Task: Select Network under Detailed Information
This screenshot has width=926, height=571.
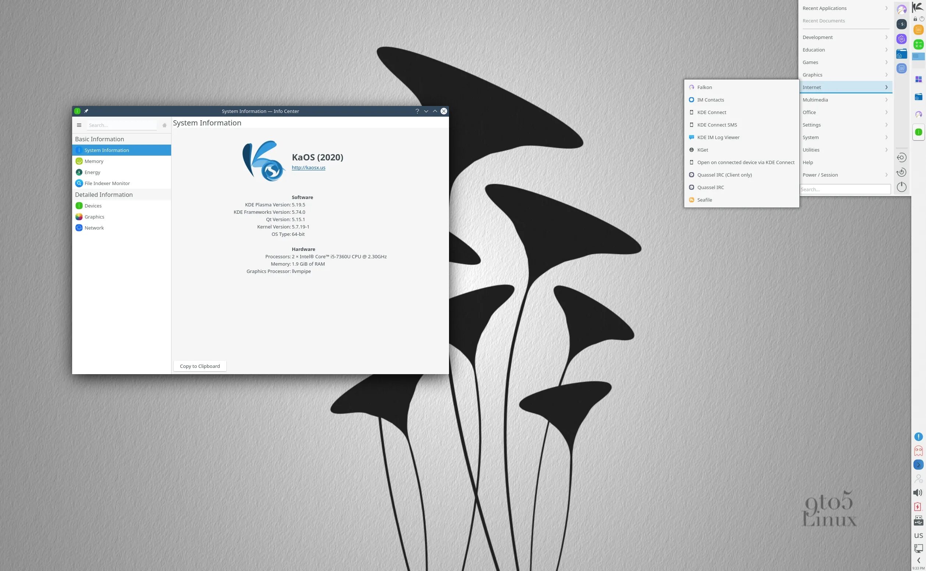Action: tap(94, 228)
